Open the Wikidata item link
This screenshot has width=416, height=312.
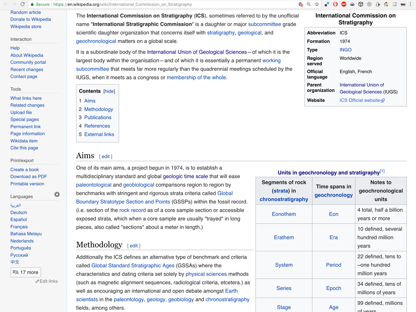click(24, 141)
